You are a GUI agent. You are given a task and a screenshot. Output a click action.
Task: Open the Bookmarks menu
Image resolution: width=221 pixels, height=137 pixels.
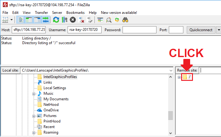coord(75,13)
